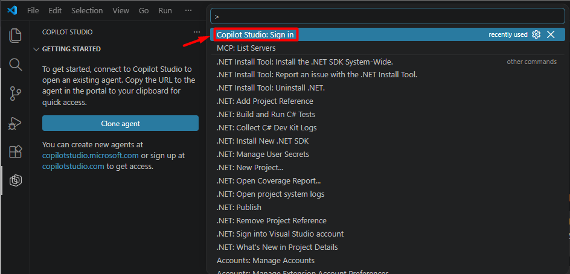Click the COPILOT STUDIO panel title
This screenshot has height=274, width=570.
[67, 32]
